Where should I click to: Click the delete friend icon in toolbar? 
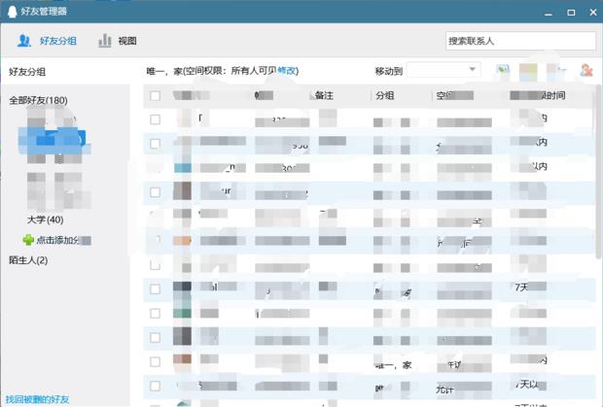tap(586, 70)
